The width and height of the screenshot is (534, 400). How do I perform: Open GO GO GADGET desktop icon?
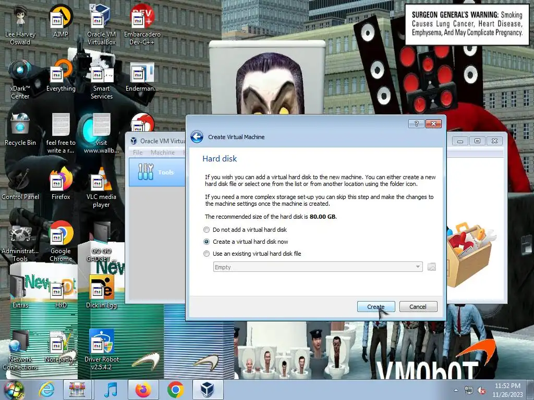[102, 242]
